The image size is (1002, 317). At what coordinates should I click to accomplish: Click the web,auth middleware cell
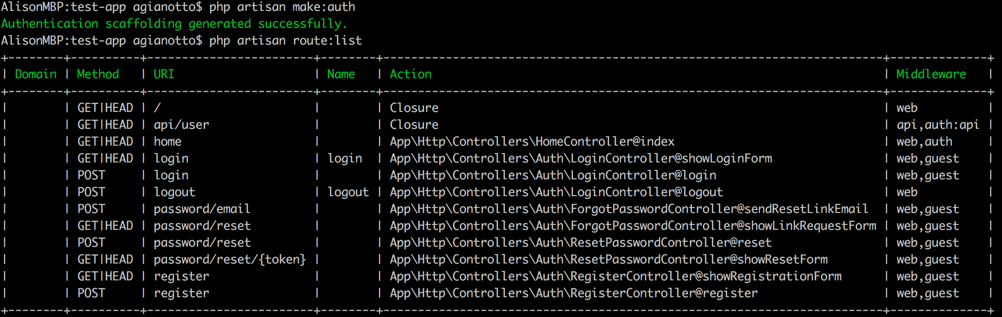click(x=925, y=142)
